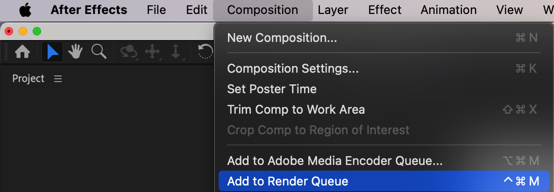Open the Project panel hamburger menu
Screen dimensions: 554x192
[58, 79]
